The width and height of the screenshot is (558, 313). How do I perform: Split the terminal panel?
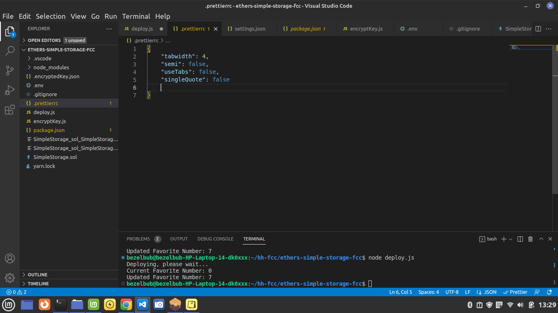[x=520, y=239]
